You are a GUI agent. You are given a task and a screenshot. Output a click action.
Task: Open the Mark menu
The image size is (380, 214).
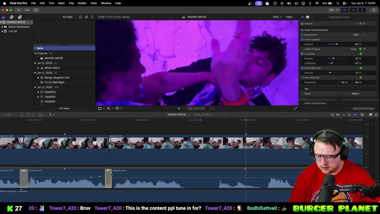(61, 3)
